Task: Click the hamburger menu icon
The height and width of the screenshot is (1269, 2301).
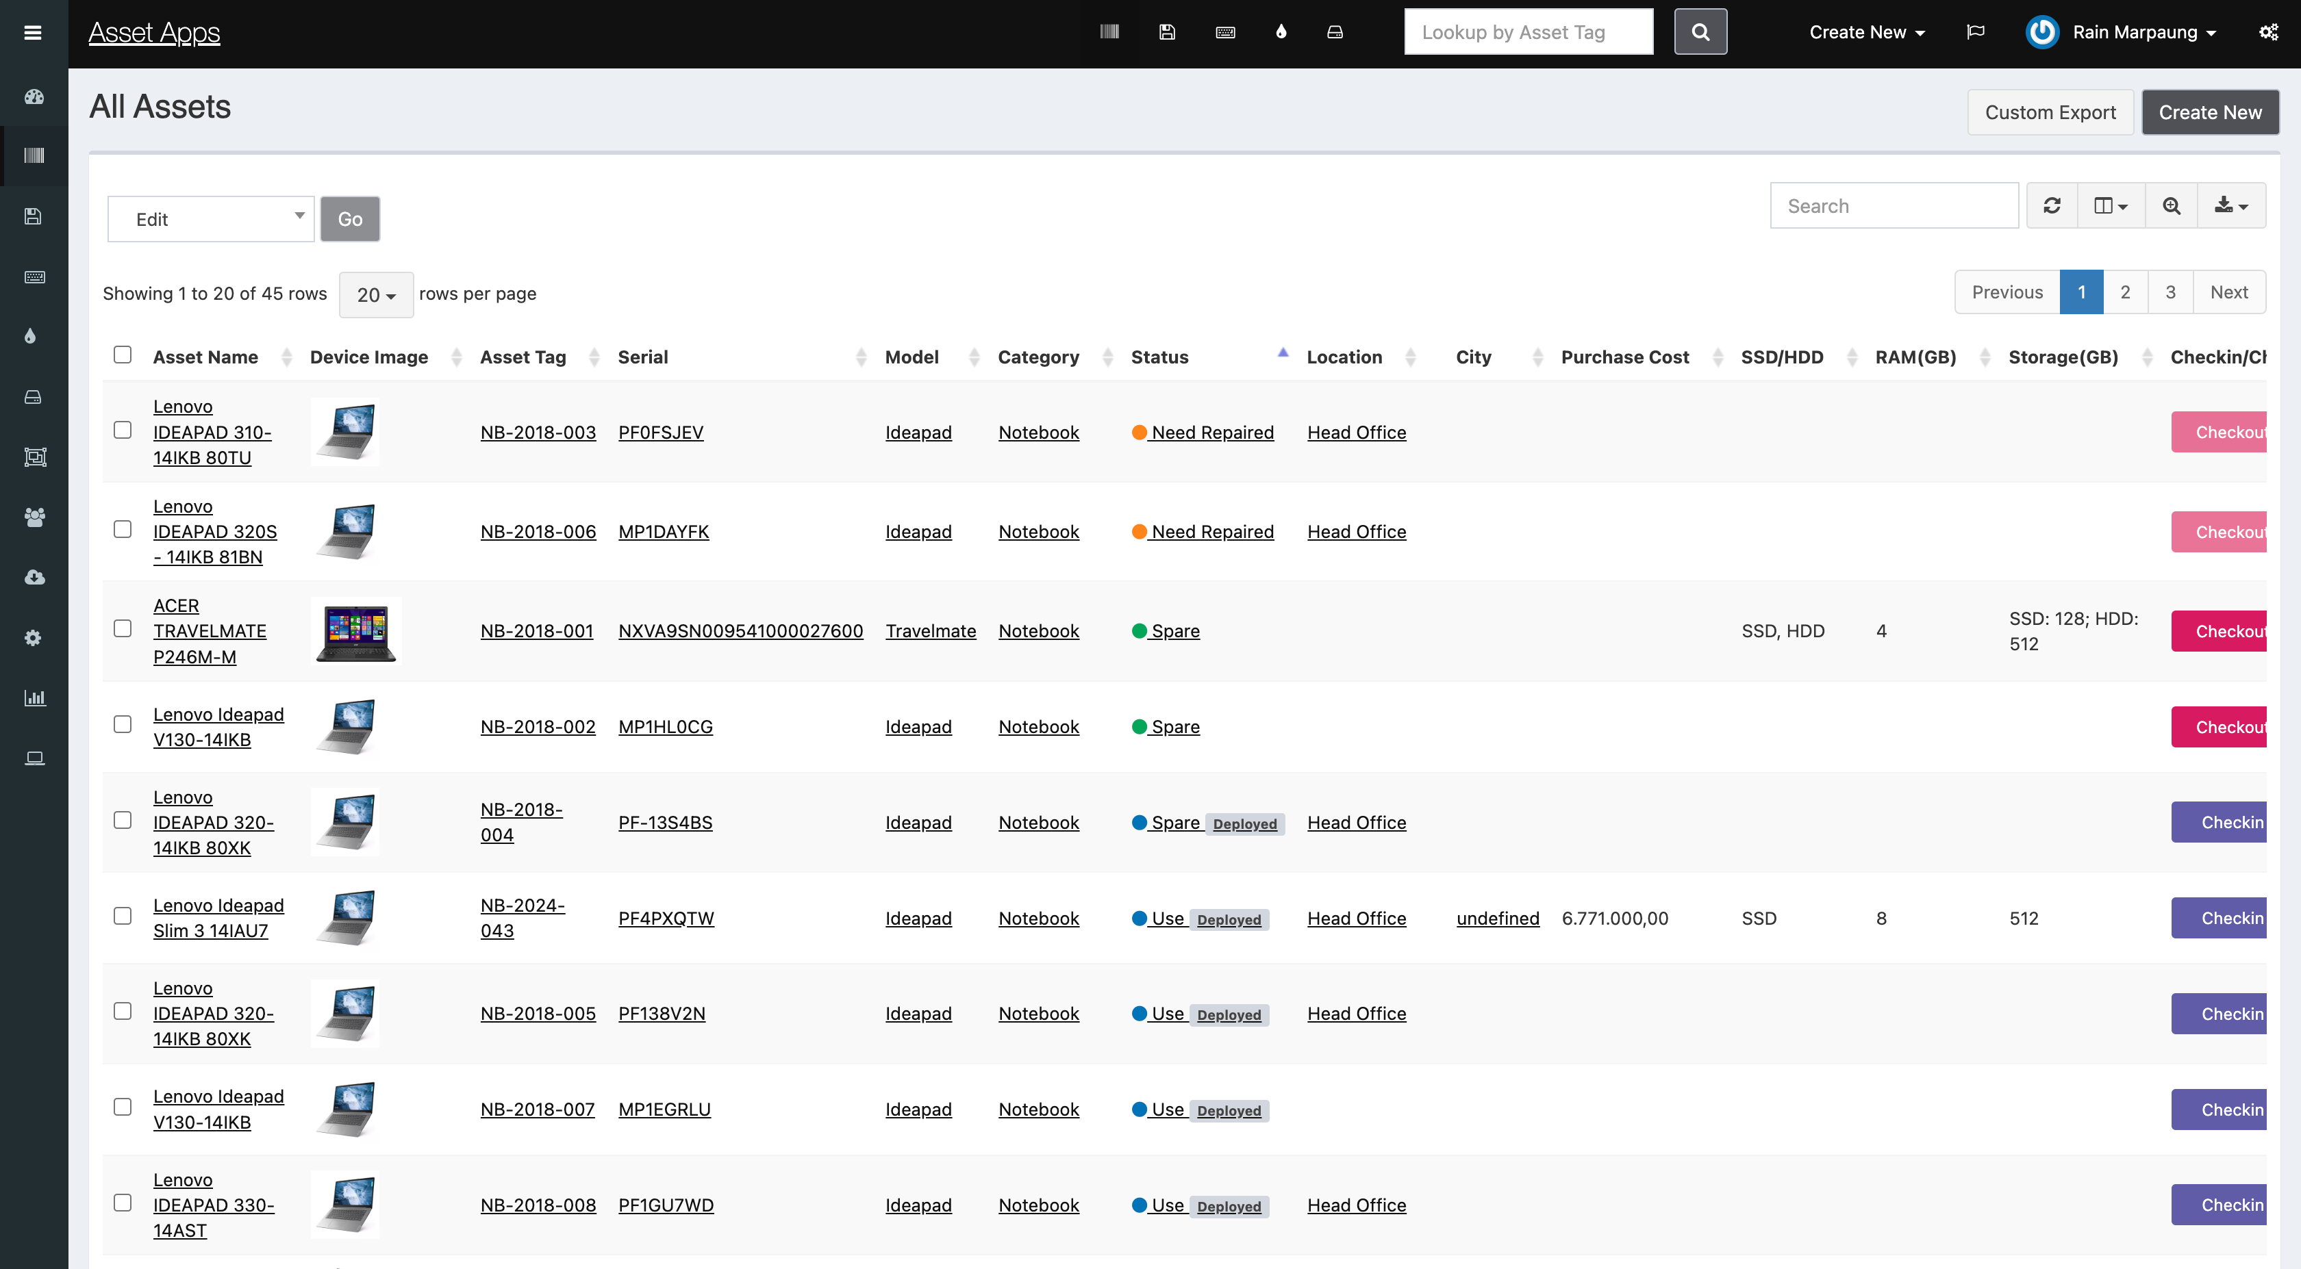Action: coord(33,33)
